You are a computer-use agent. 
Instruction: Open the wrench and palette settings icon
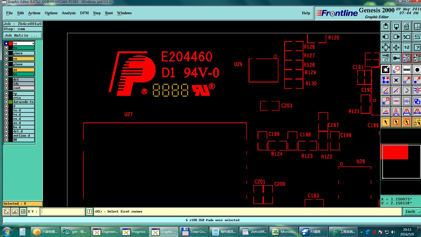tap(386, 58)
